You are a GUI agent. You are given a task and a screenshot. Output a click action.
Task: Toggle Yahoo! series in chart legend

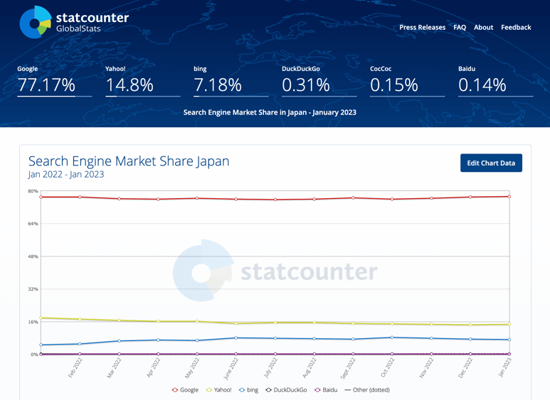coord(219,390)
